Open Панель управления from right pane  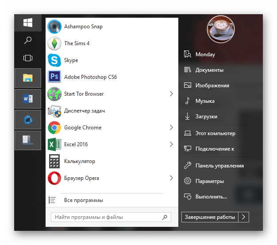219,166
